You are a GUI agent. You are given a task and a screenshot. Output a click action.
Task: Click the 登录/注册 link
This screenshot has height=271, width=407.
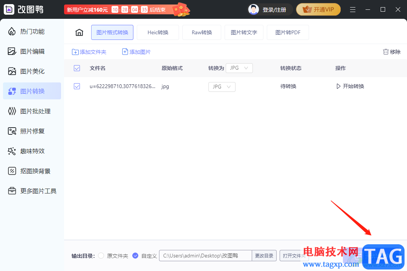click(274, 10)
